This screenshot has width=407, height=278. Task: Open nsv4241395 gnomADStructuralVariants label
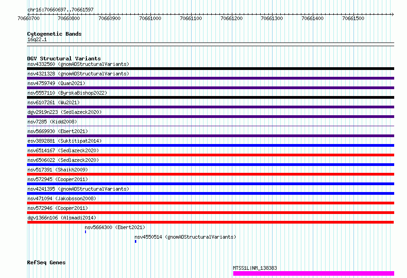[x=78, y=189]
